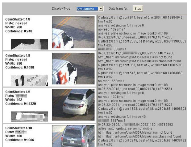Click 'Confidence: 94:1320' text
191x147 pixels.
tap(21, 104)
